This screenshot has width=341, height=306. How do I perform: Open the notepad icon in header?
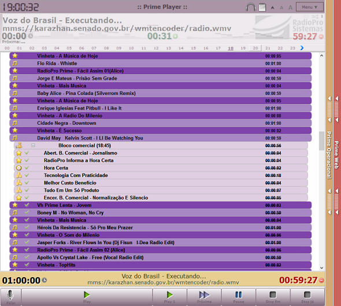[262, 7]
